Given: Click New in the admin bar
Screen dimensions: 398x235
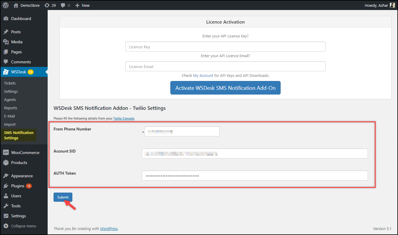Looking at the screenshot, I should (x=86, y=5).
